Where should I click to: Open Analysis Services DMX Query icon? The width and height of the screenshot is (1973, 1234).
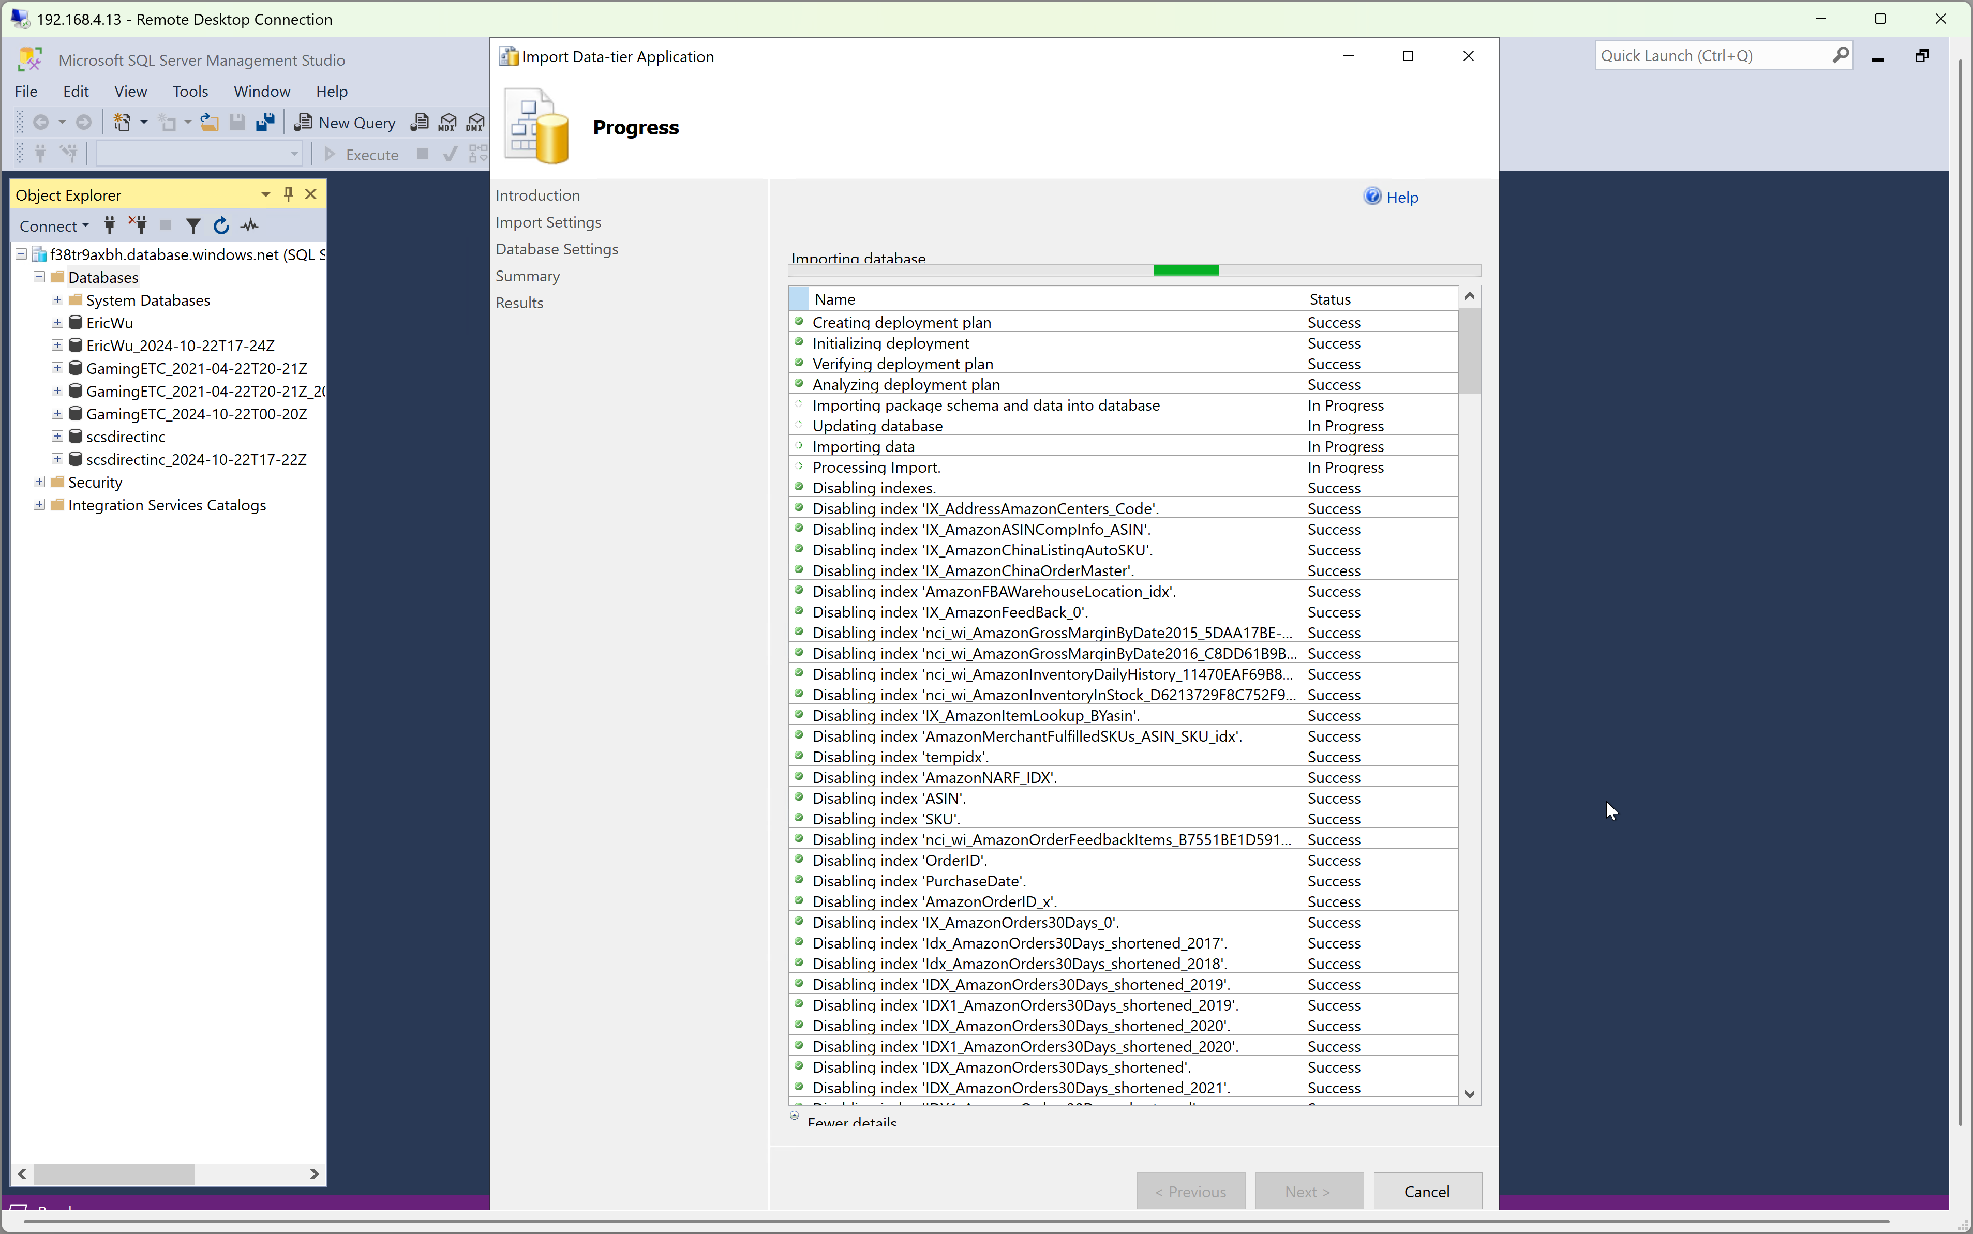point(475,123)
